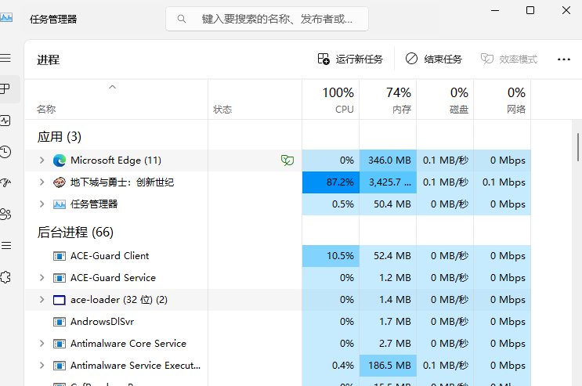
Task: Expand the ACE-Guard Service entry
Action: (x=42, y=278)
